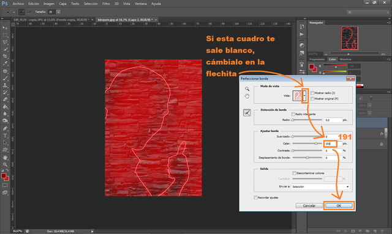Select the Brush tool
392x234 pixels.
5,78
